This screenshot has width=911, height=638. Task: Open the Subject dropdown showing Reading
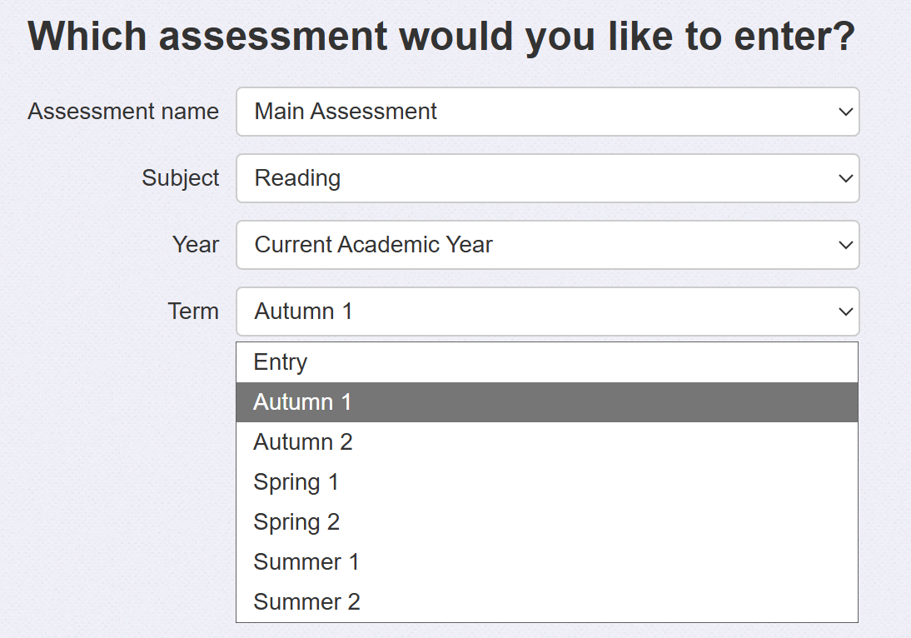(533, 178)
